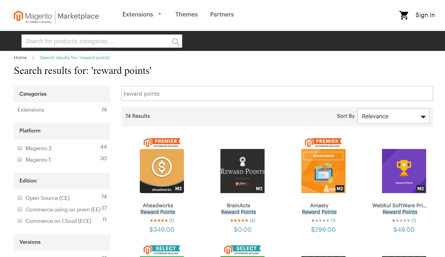Expand the Versions filter section
This screenshot has height=257, width=445.
tap(62, 242)
